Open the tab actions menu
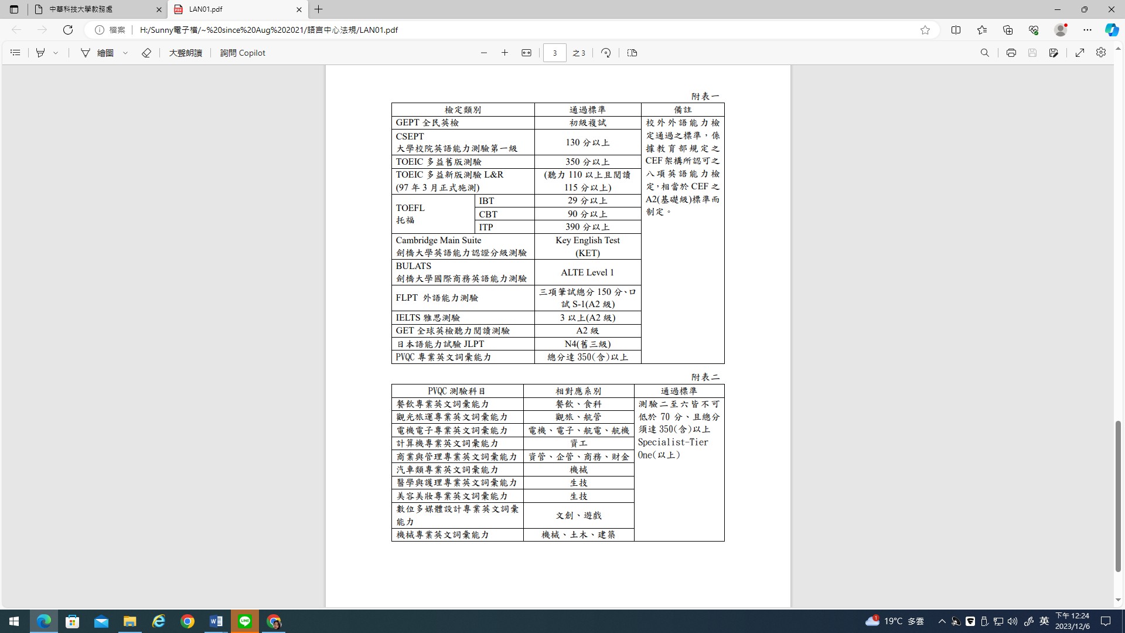Screen dimensions: 1125x633 coord(14,9)
